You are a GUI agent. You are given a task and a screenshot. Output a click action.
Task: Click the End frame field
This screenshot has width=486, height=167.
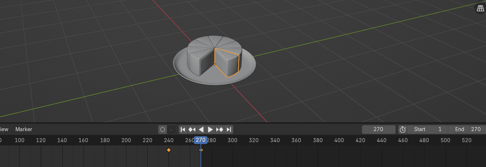[467, 129]
